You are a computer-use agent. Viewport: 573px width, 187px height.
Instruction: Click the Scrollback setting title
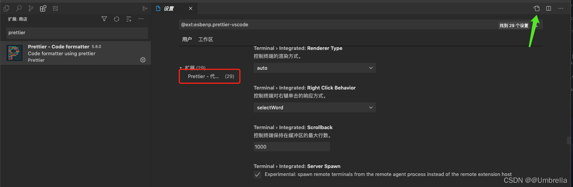tap(293, 127)
